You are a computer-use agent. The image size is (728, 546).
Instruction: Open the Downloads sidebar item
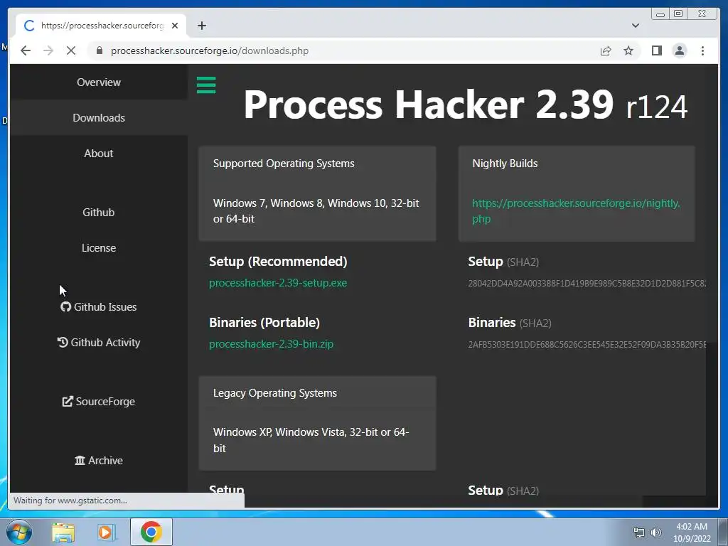tap(98, 118)
